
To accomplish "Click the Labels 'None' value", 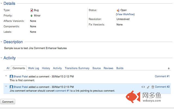I will point(33,32).
